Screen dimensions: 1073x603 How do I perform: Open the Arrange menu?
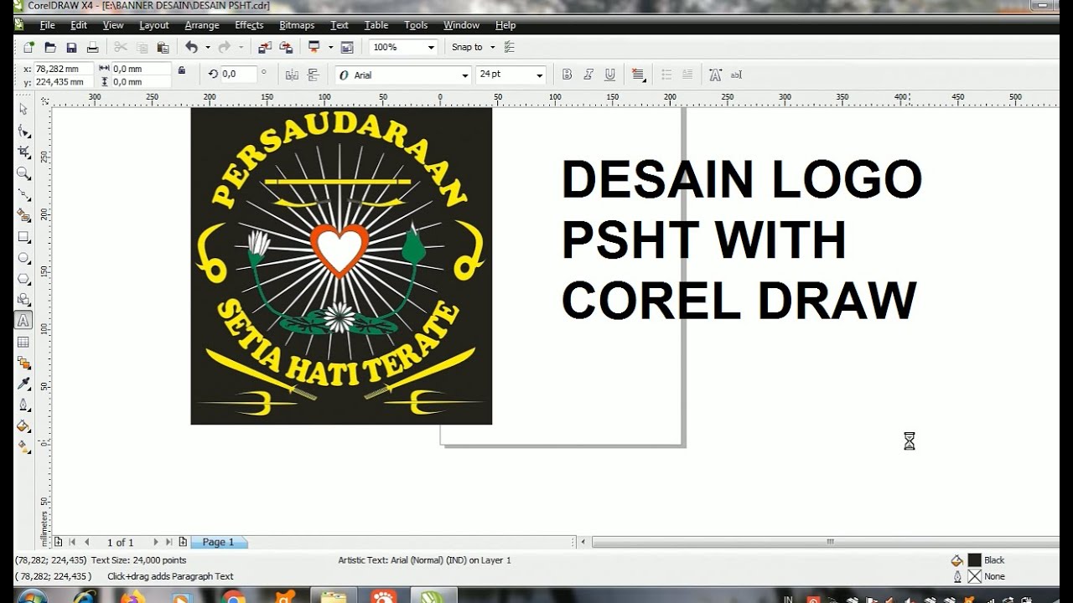coord(202,25)
